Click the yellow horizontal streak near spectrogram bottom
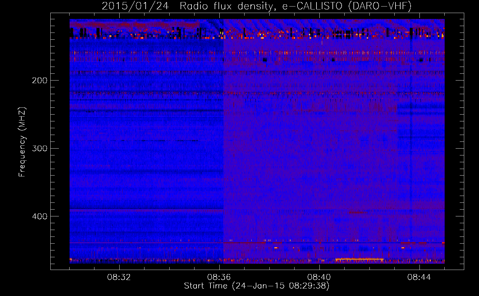The height and width of the screenshot is (296, 479). 359,260
